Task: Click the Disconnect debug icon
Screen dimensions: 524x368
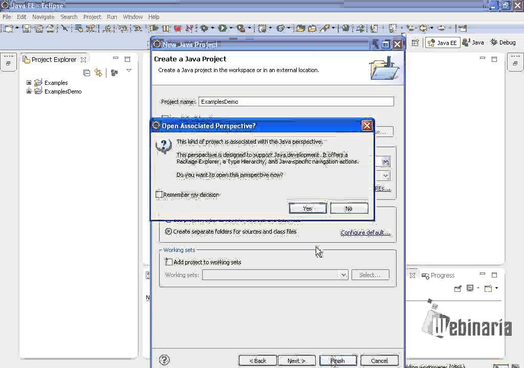Action: tap(189, 29)
